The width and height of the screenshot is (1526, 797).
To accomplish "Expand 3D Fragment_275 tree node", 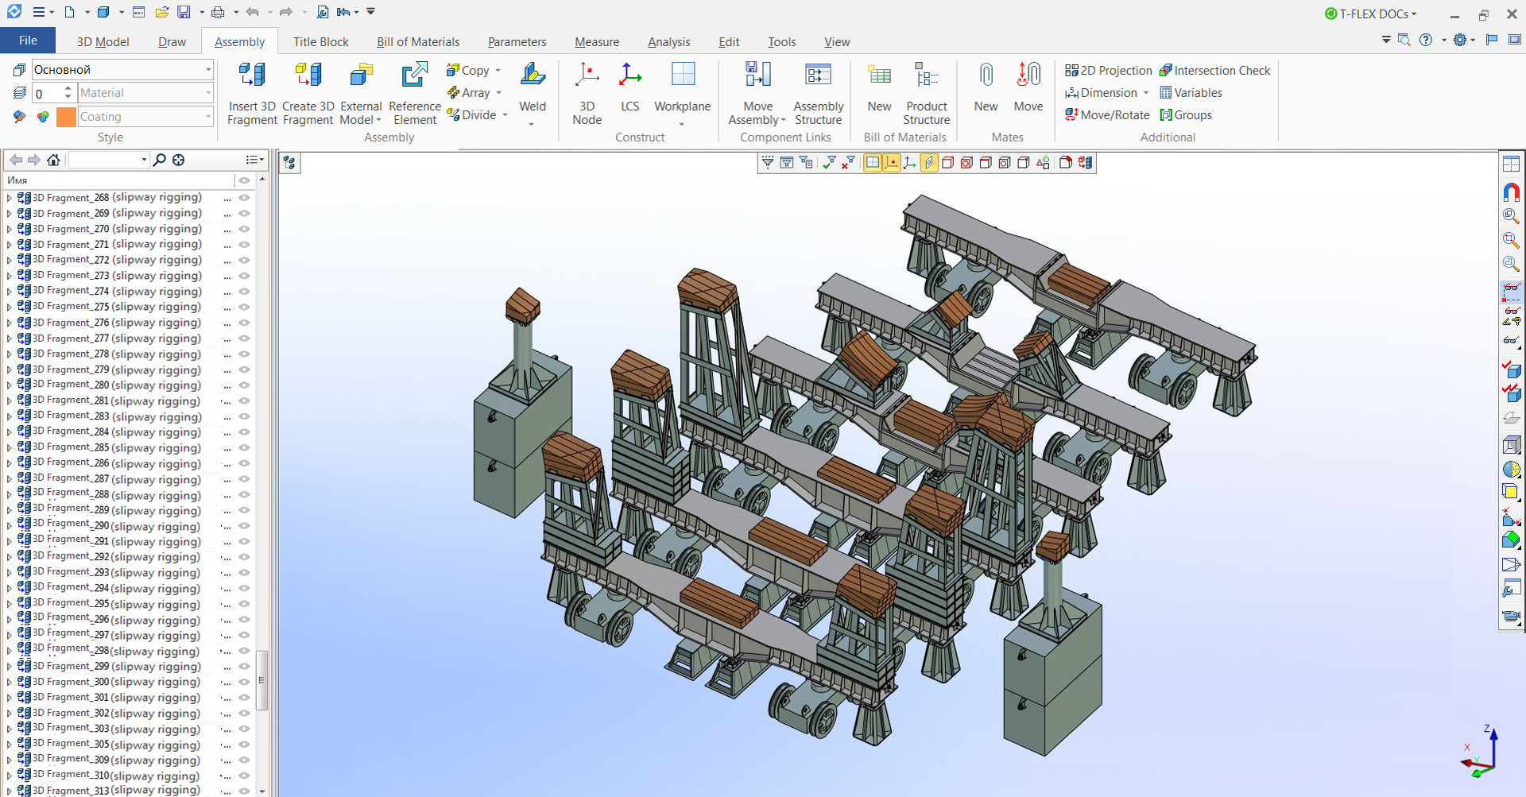I will [x=9, y=307].
